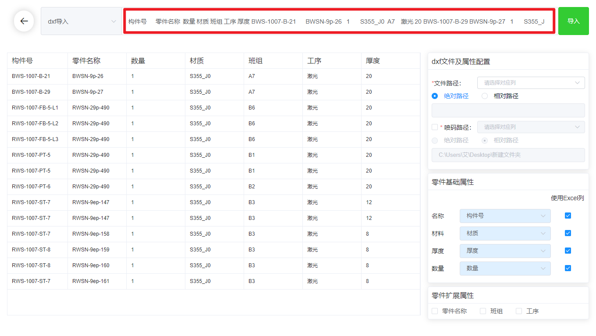Open the 名称 dropdown showing 构件号
Viewport: 596px width, 336px height.
coord(505,216)
